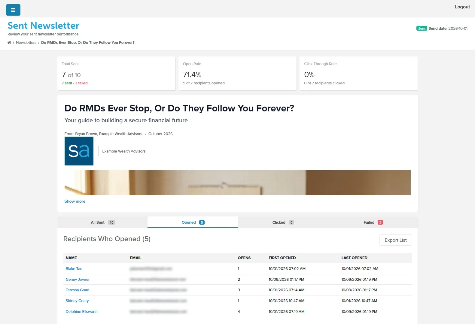Click the 'Sent Newsletter' page title

[44, 26]
